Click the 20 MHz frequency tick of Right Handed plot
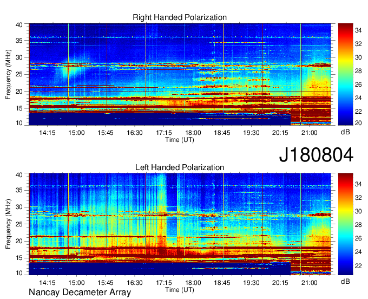Viewport: 368px width, 299px height. (19, 92)
